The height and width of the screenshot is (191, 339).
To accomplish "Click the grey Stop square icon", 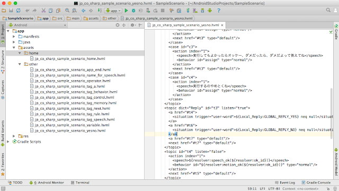I will pyautogui.click(x=163, y=11).
